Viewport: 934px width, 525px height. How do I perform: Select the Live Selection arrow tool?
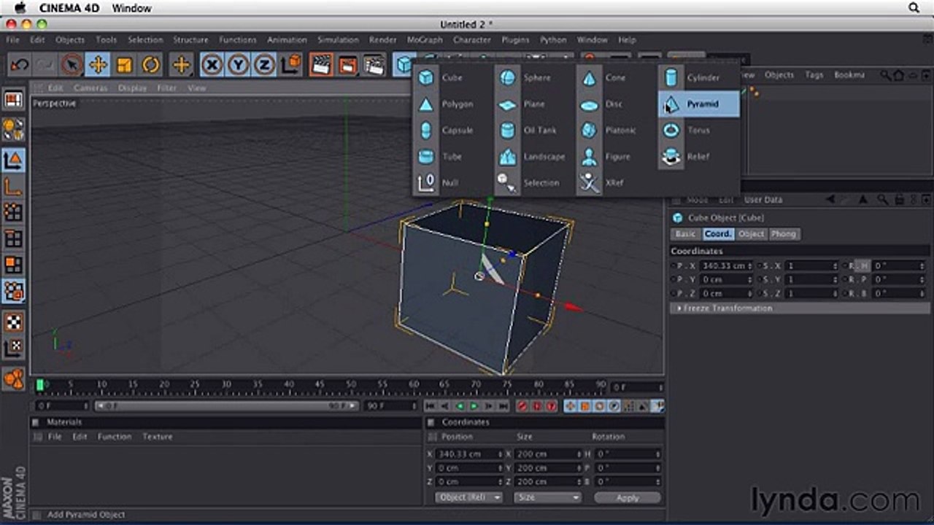point(72,65)
